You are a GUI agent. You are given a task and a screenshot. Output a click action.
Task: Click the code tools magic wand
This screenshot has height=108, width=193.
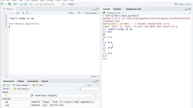pos(27,13)
